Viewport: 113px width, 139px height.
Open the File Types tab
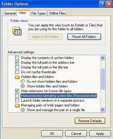[39, 13]
